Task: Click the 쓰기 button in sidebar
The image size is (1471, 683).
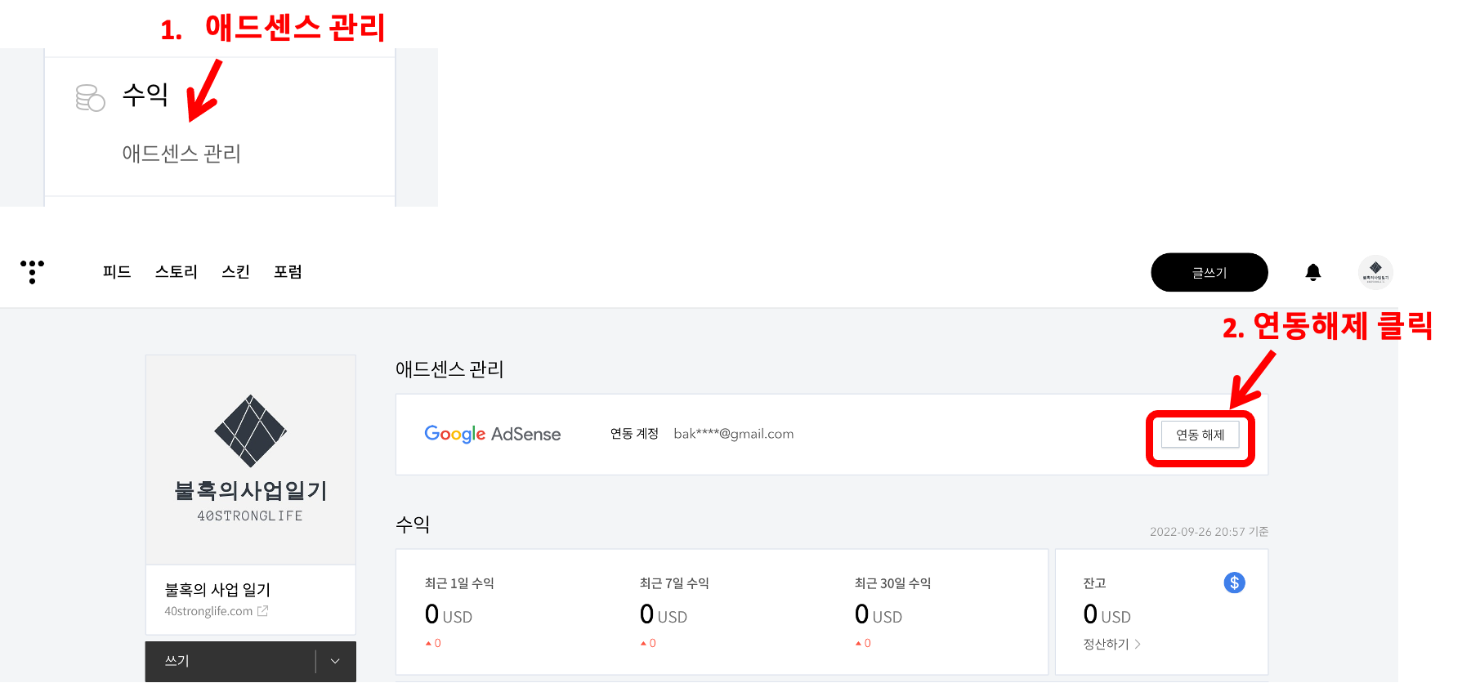Action: click(x=230, y=661)
